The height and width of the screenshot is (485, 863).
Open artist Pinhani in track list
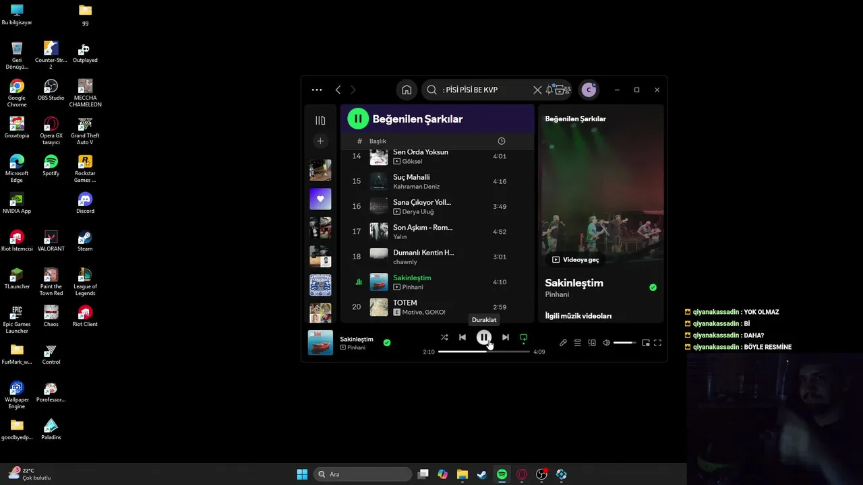413,287
